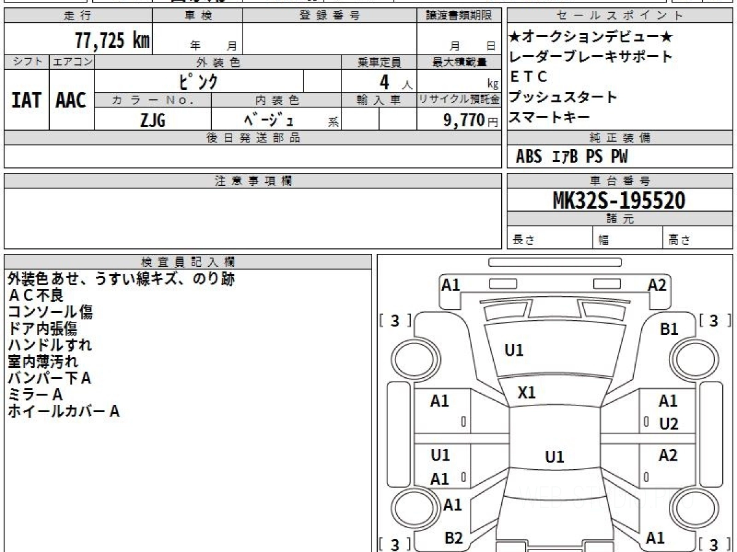Click the 幅 dimension field
Image resolution: width=737 pixels, height=552 pixels.
pyautogui.click(x=628, y=239)
